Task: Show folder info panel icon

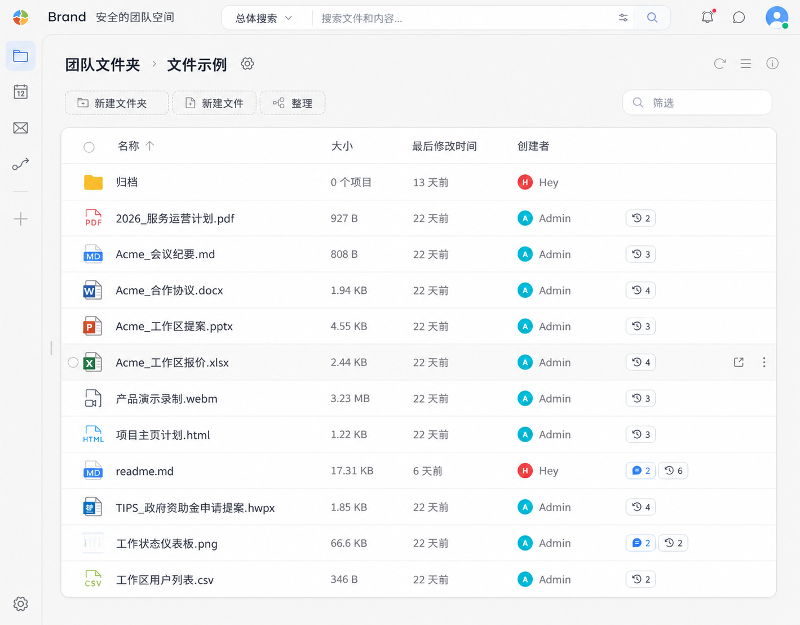Action: 772,64
